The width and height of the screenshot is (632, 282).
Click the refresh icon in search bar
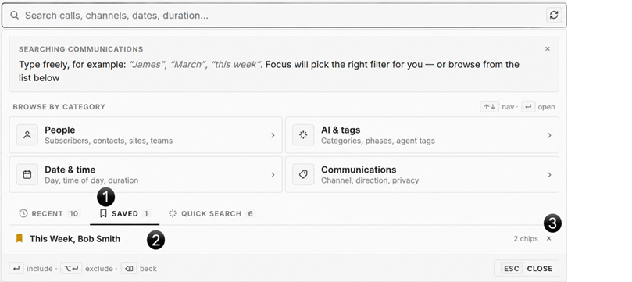click(554, 16)
